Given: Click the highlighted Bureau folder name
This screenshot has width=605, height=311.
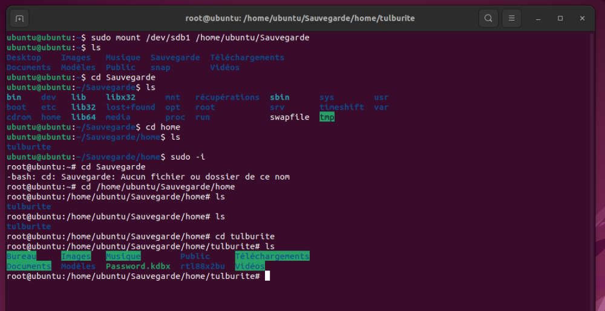Looking at the screenshot, I should 22,256.
